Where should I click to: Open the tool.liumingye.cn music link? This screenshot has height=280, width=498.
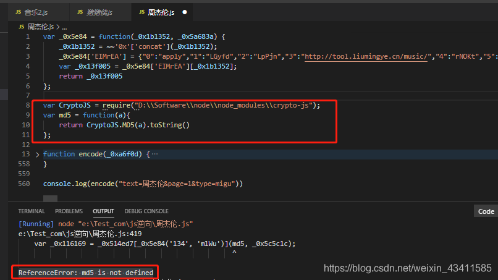(366, 57)
